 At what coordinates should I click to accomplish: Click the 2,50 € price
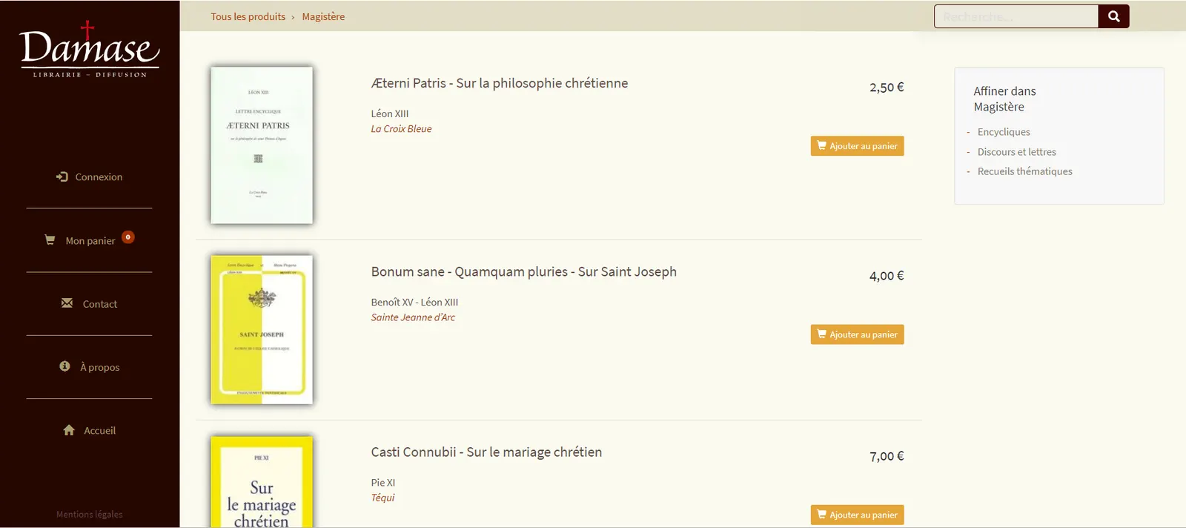[x=887, y=88]
